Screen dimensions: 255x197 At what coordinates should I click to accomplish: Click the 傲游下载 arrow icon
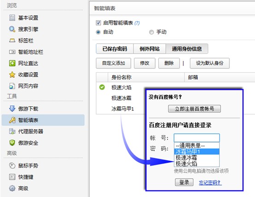[12, 109]
